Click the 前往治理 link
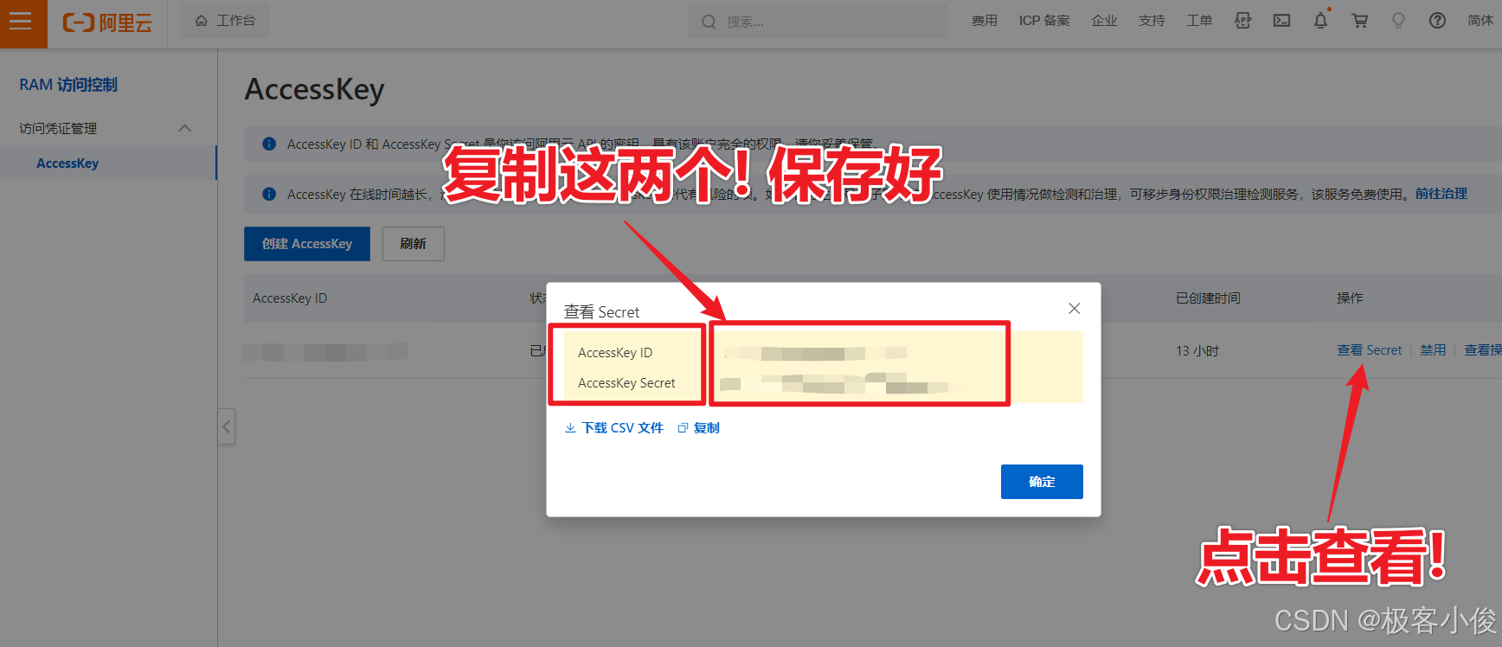This screenshot has height=647, width=1502. [1441, 194]
